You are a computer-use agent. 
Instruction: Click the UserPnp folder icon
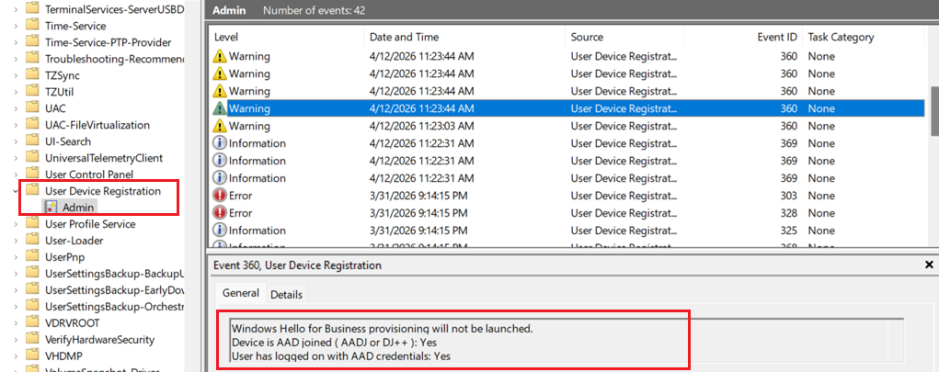[x=33, y=257]
